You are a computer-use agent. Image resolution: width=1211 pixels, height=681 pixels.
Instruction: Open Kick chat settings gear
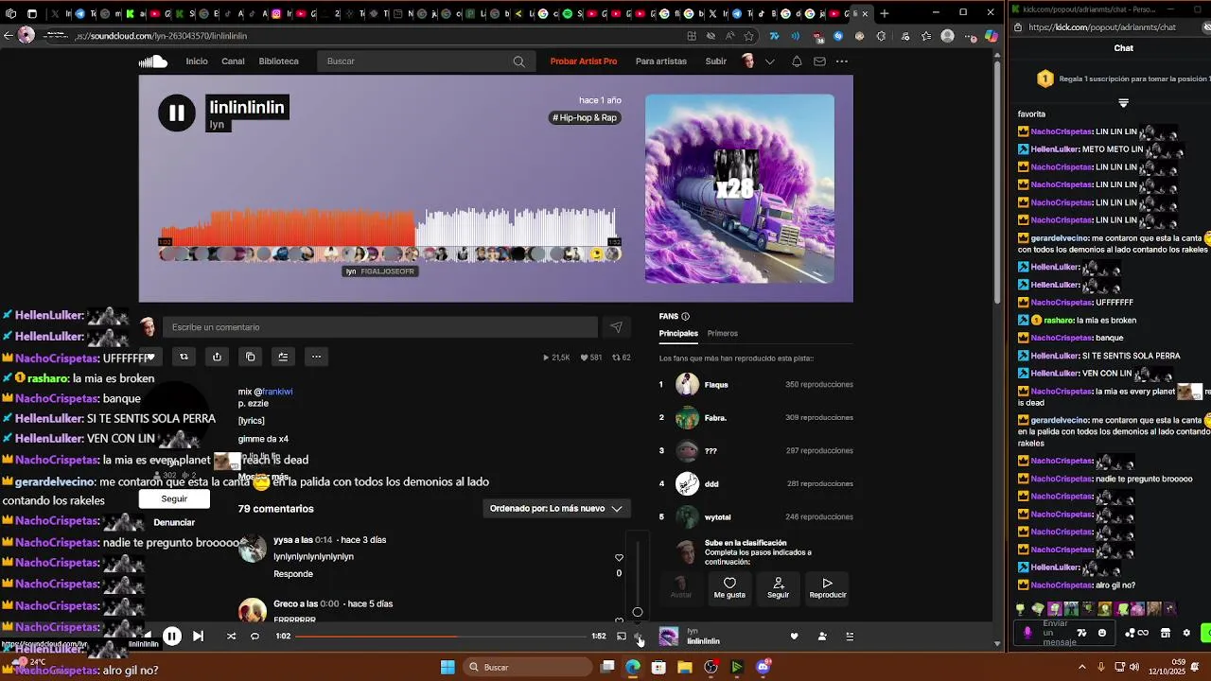(1186, 633)
